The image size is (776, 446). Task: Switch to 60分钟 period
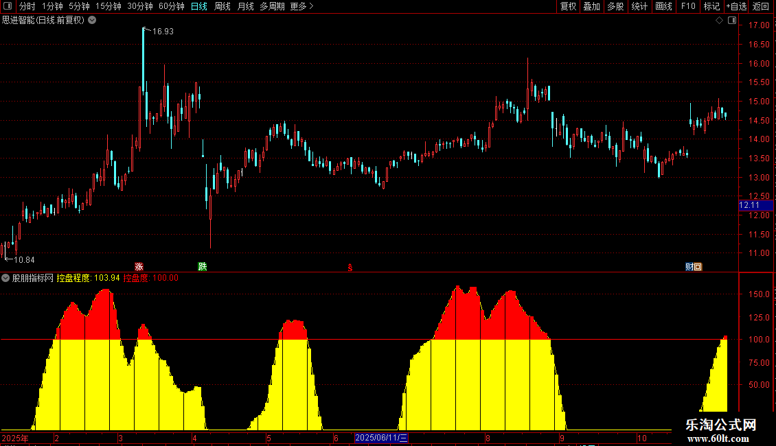click(x=171, y=6)
